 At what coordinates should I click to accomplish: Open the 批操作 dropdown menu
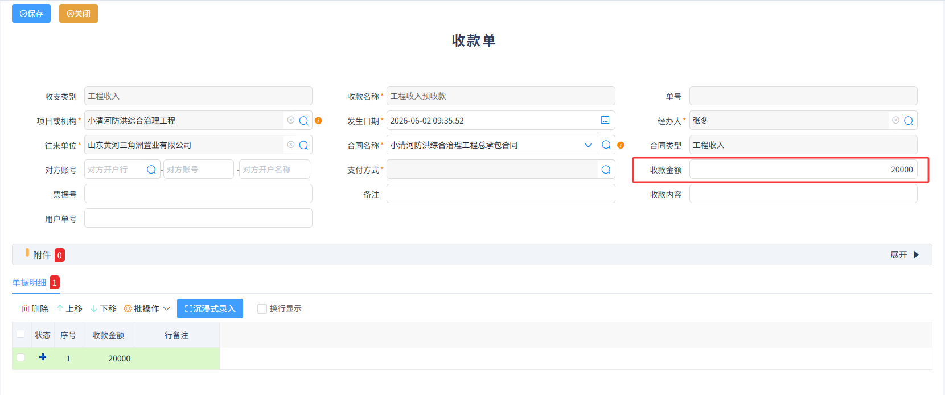[x=147, y=308]
